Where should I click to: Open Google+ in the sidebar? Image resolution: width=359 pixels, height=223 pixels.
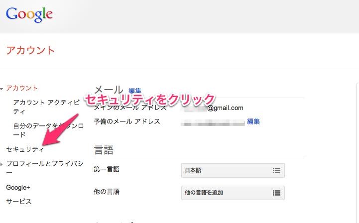click(x=18, y=188)
